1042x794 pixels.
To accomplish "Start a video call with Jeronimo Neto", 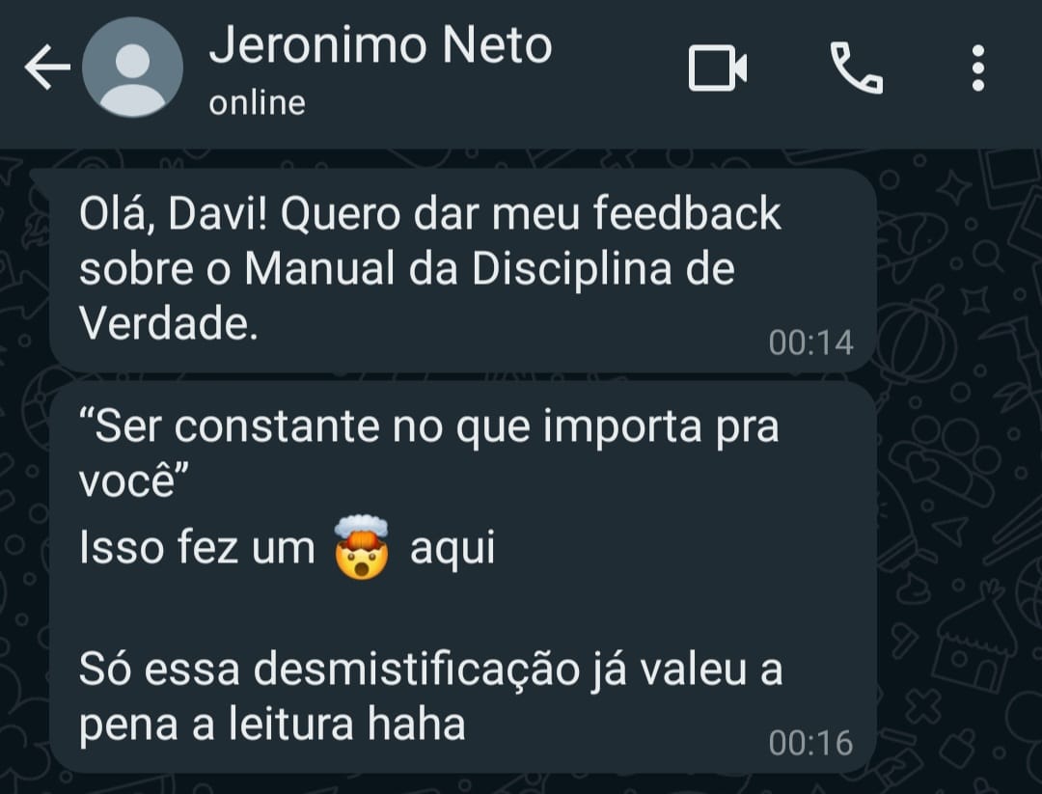I will click(718, 68).
